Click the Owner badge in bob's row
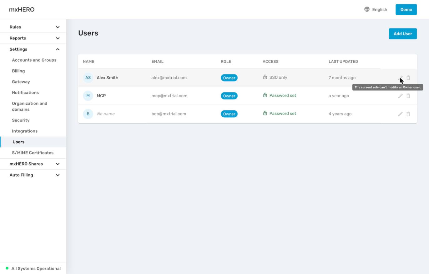 pos(229,114)
